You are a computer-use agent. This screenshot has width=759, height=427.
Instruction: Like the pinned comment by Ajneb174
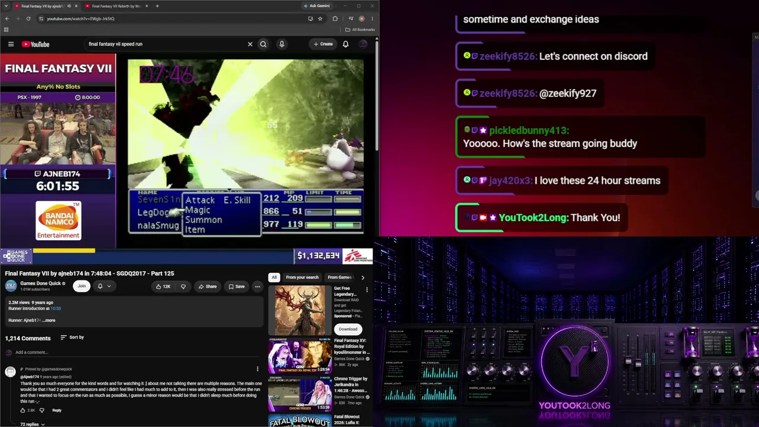[x=23, y=410]
